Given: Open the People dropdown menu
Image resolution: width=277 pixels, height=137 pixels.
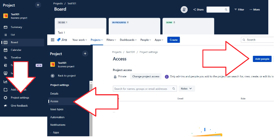Looking at the screenshot, I should tap(145, 40).
